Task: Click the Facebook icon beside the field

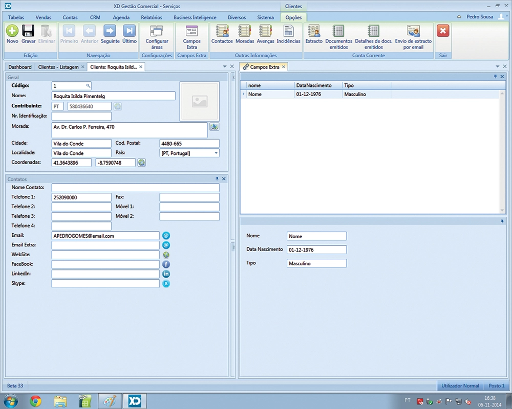Action: [x=166, y=264]
